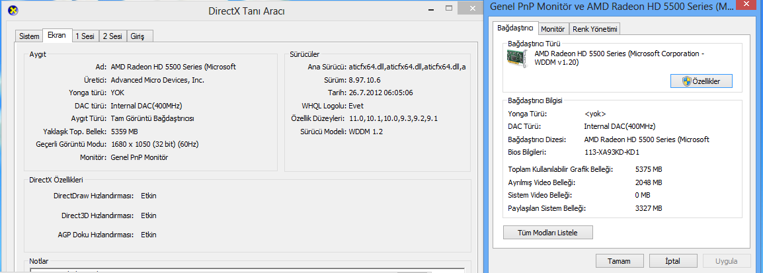Click '1680 x 1050 (32 bit) (60Hz)' display mode
Viewport: 763px width, 273px height.
click(x=154, y=144)
